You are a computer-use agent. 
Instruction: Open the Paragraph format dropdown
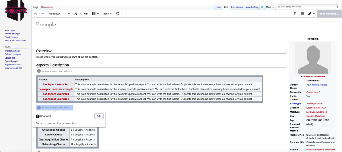(x=59, y=14)
